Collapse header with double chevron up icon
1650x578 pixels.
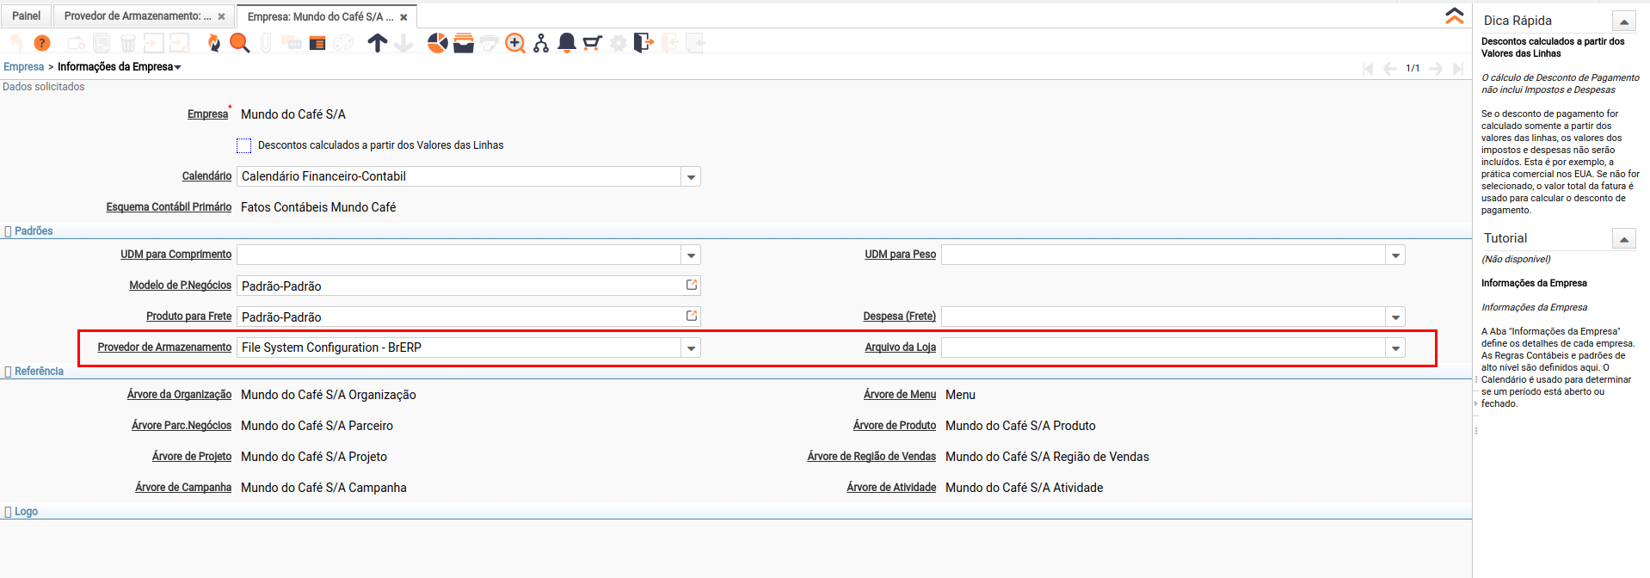point(1455,16)
